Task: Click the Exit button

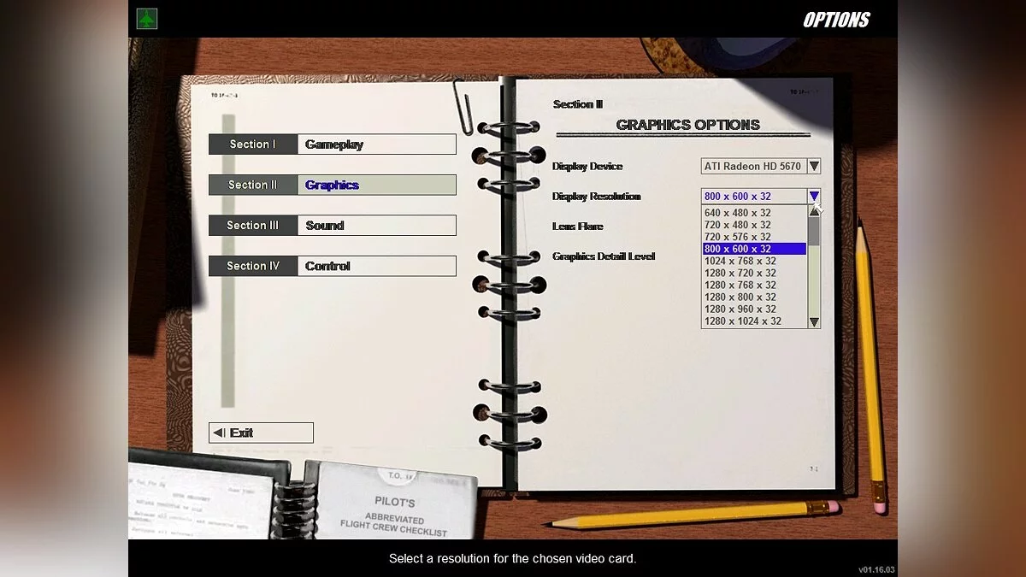Action: [261, 433]
